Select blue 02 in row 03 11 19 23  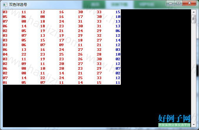pyautogui.click(x=118, y=59)
